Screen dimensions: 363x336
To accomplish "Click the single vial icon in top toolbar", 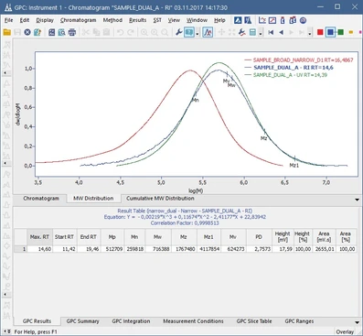I will coord(283,20).
